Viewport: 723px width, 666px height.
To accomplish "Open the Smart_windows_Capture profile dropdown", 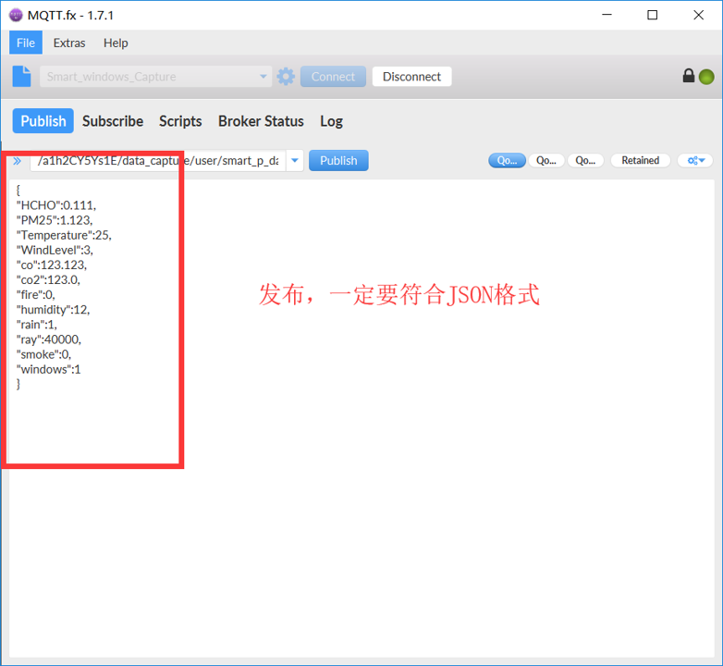I will (155, 77).
